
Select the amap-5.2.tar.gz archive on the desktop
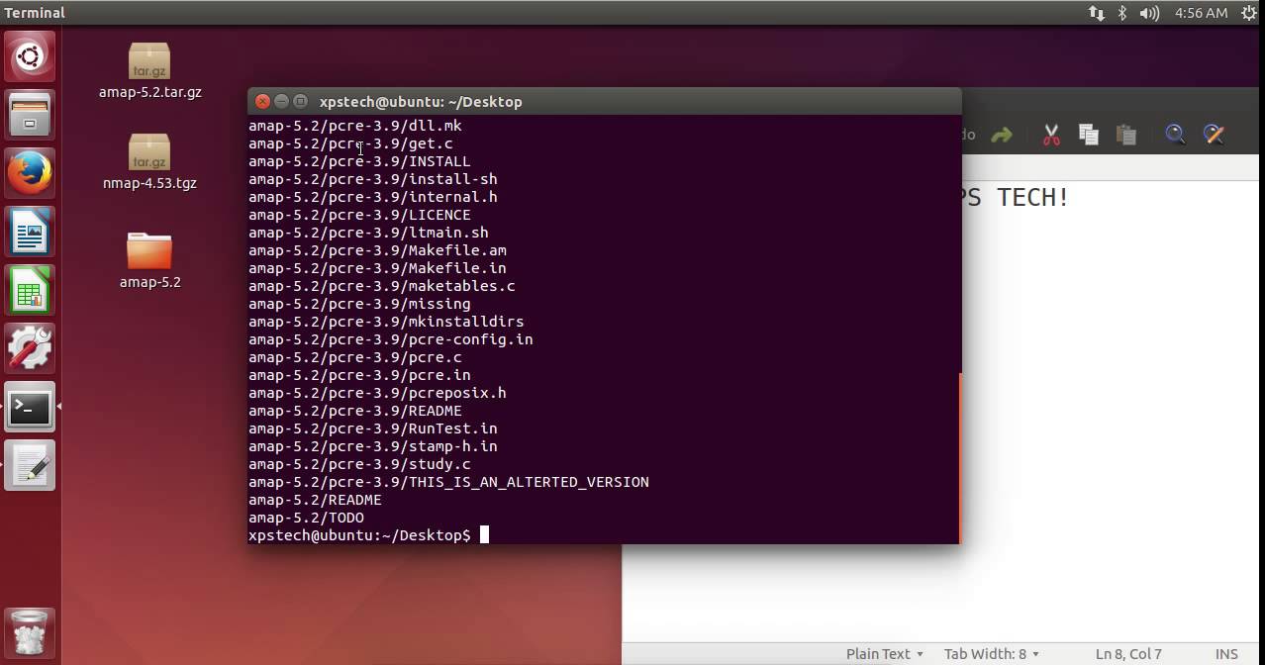click(149, 71)
